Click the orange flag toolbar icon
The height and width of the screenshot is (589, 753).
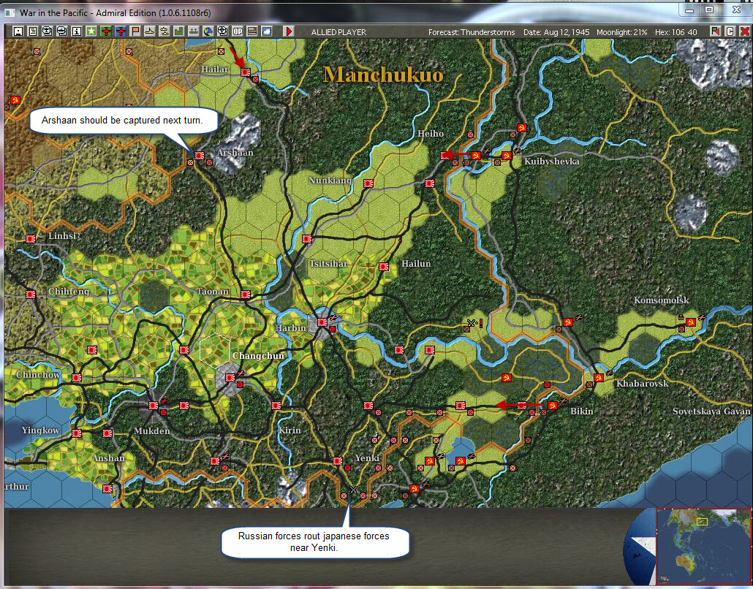tap(135, 31)
